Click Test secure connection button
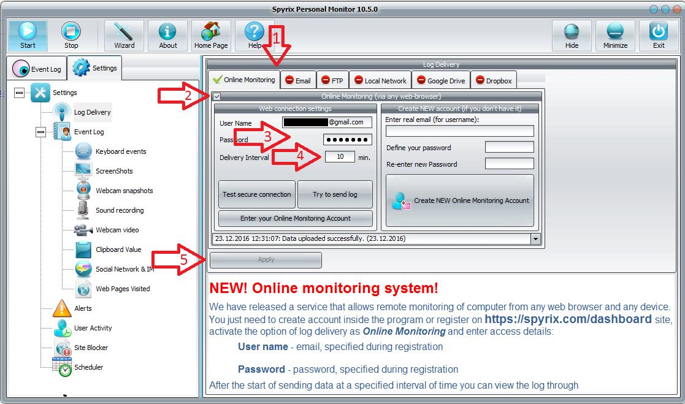This screenshot has height=404, width=685. [257, 194]
